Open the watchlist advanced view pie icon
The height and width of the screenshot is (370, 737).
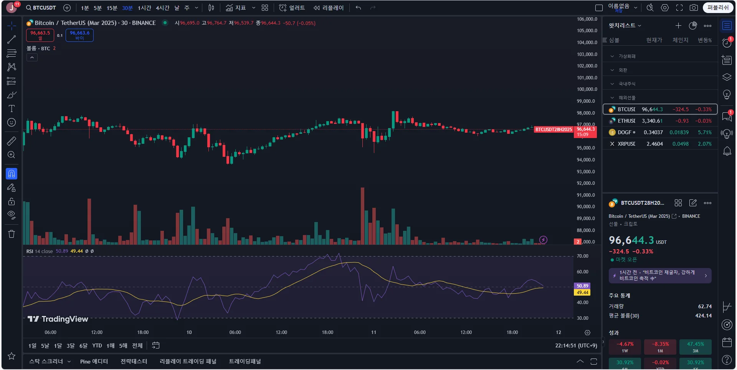point(693,26)
